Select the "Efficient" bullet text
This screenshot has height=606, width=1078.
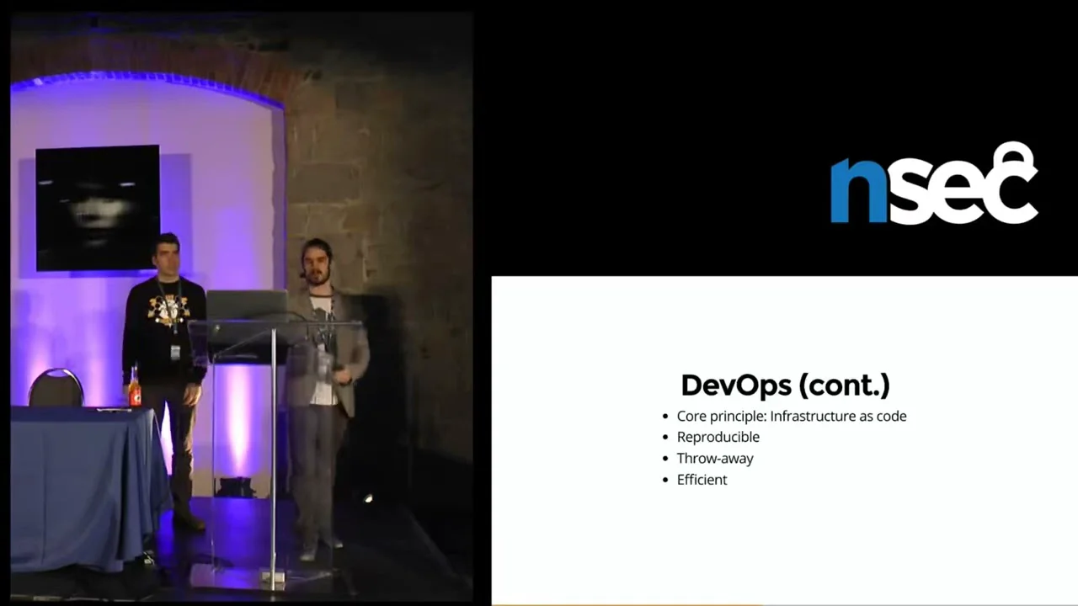coord(702,480)
